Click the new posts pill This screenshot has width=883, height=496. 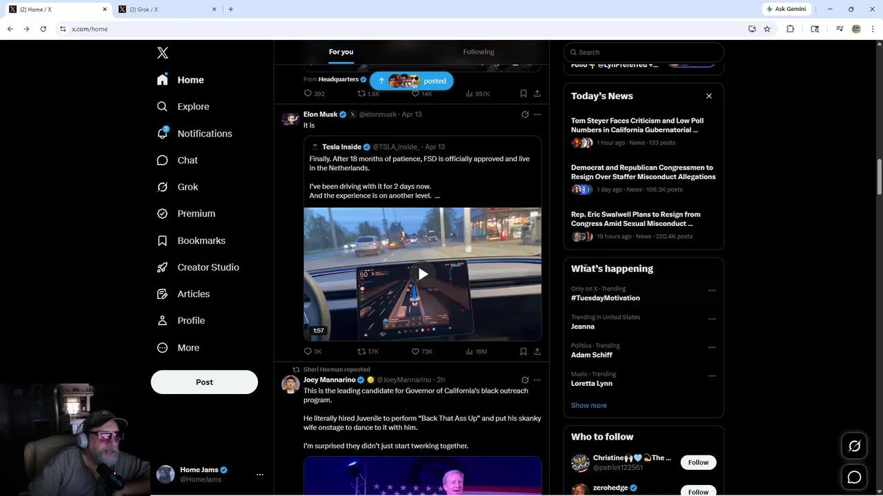[412, 81]
